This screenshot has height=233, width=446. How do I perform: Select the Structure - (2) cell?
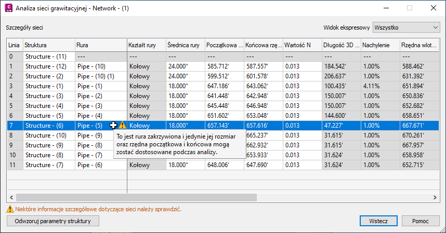coord(49,76)
